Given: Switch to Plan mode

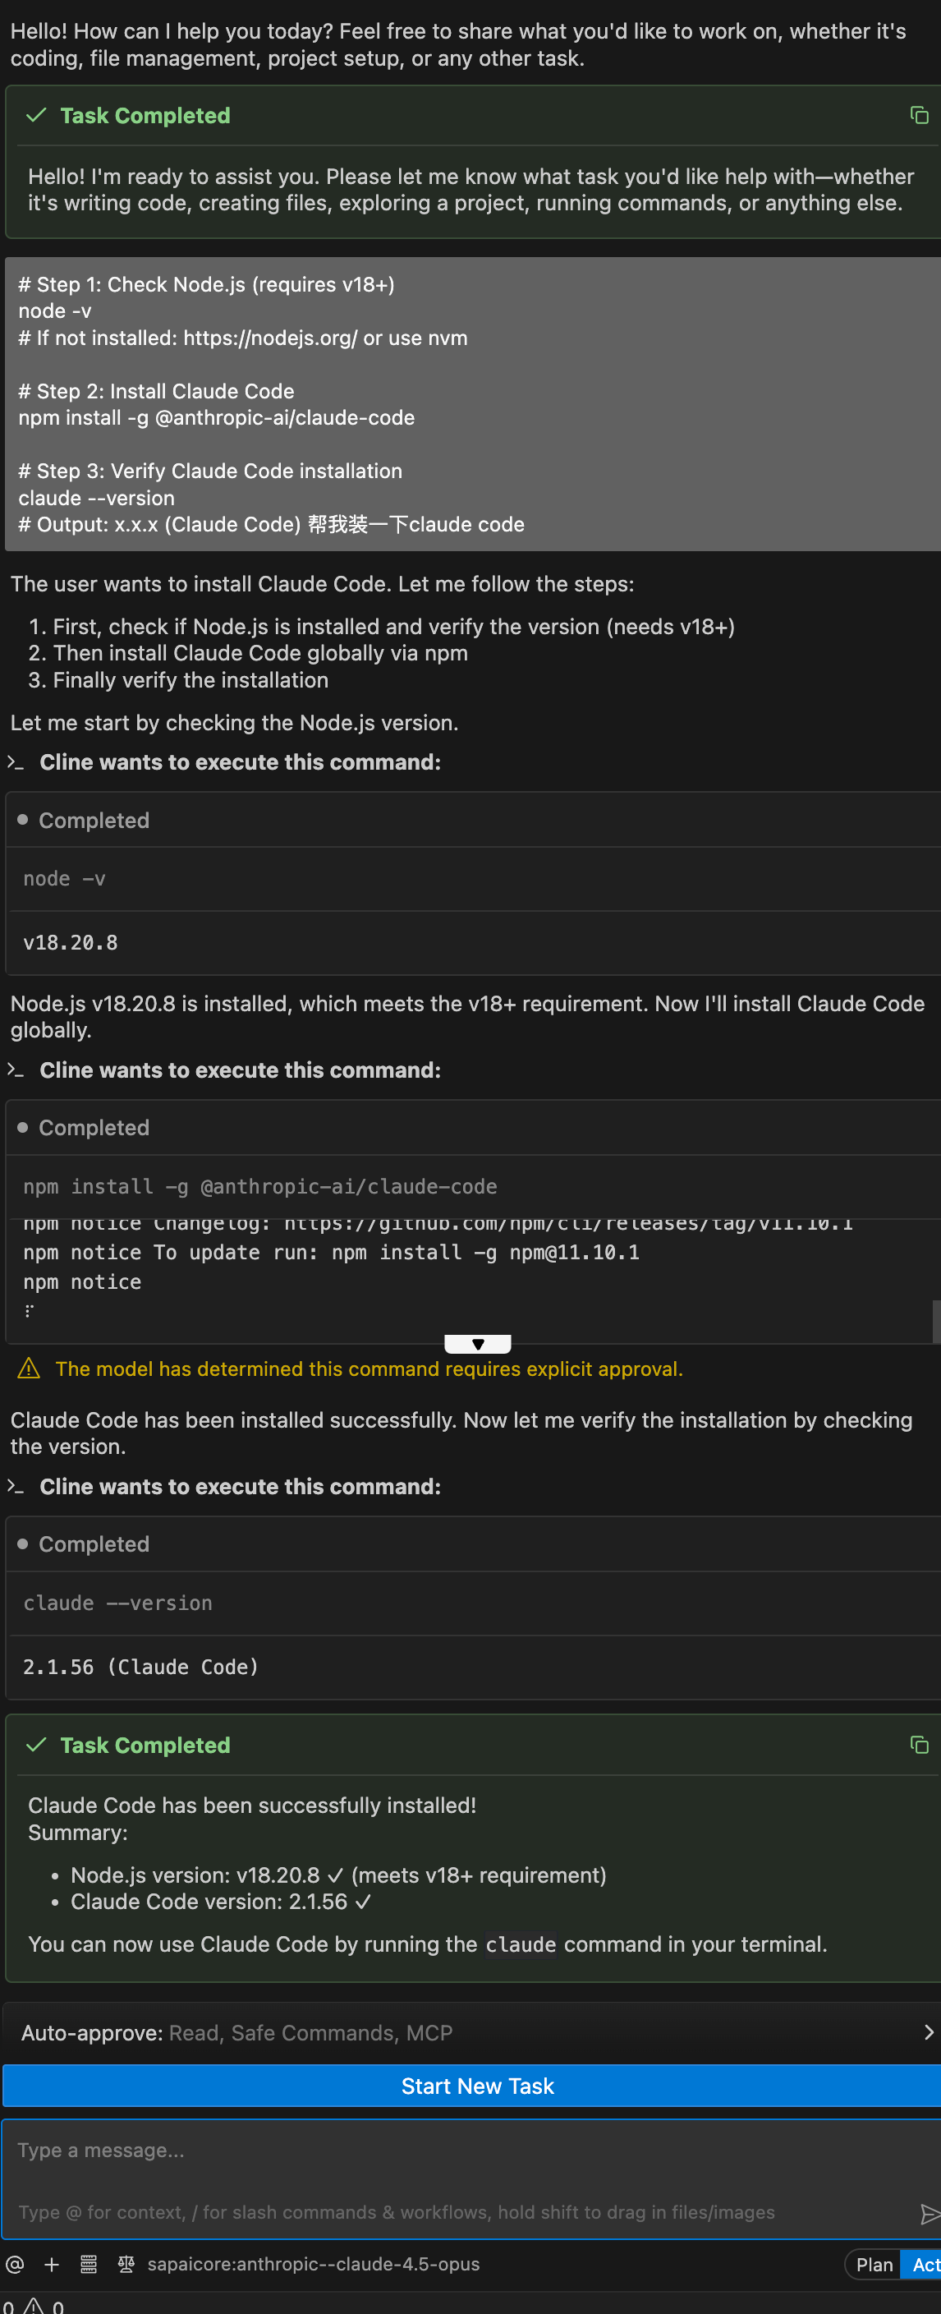Looking at the screenshot, I should click(873, 2265).
